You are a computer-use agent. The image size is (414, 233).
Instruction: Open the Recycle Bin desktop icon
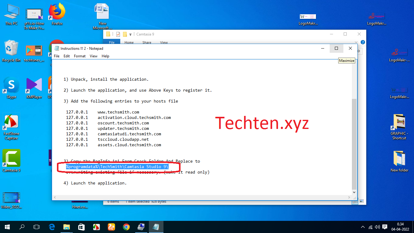(x=11, y=51)
